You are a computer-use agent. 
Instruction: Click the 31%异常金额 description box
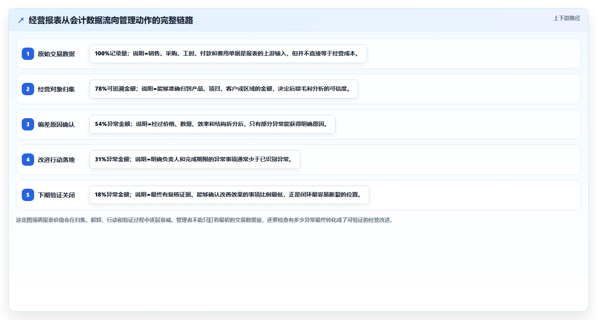(195, 160)
